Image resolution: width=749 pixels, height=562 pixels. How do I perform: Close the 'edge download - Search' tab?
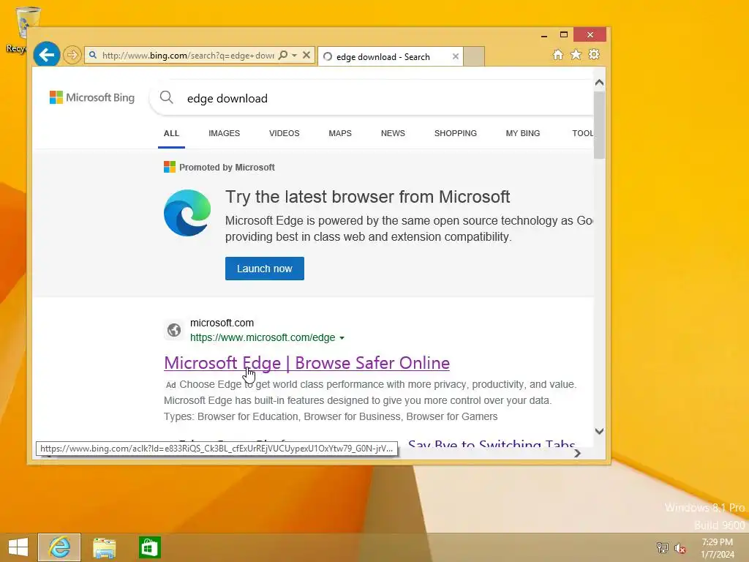[456, 56]
